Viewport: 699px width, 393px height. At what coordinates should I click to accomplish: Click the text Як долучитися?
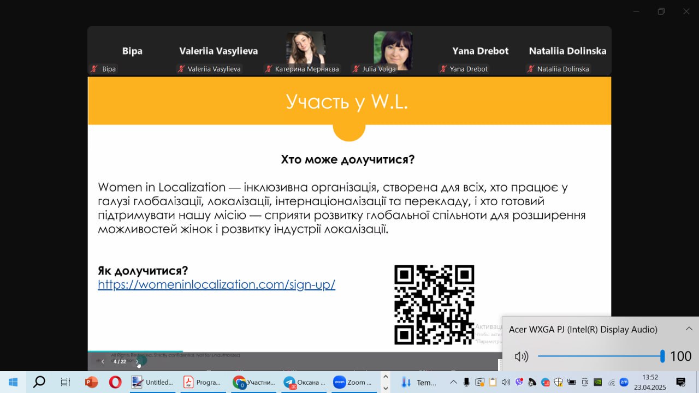[143, 271]
